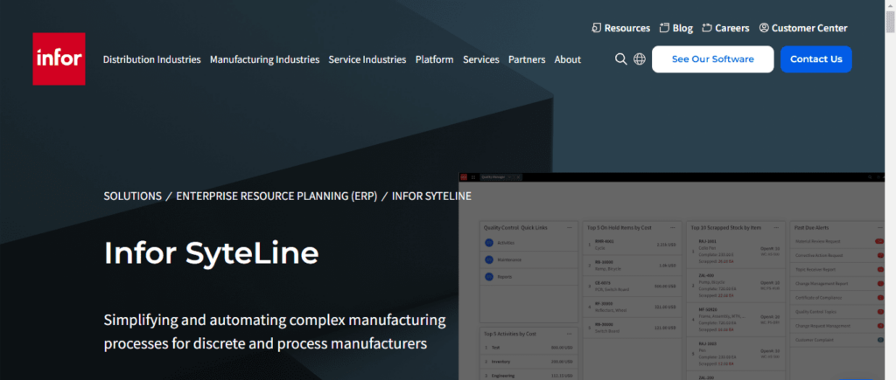Open Top 5 On Hold Items card menu

tap(674, 228)
